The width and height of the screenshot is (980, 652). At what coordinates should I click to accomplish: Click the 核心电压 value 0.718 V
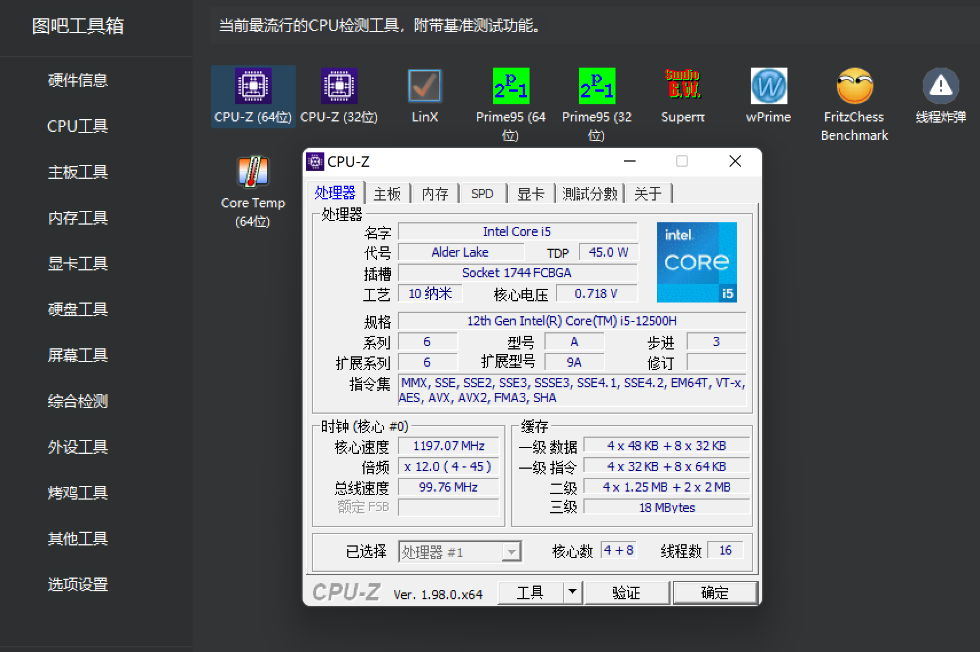(x=597, y=293)
